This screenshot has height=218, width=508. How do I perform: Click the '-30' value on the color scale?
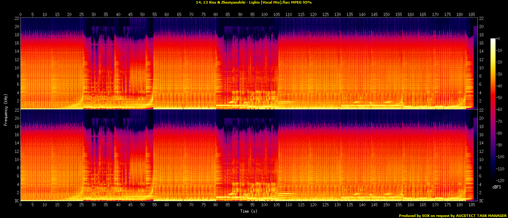click(x=499, y=74)
